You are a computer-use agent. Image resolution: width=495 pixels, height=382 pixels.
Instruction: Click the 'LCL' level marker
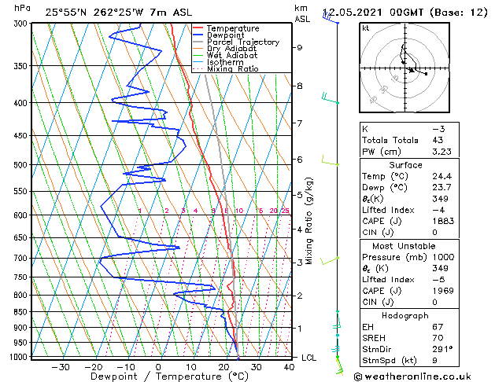point(308,358)
